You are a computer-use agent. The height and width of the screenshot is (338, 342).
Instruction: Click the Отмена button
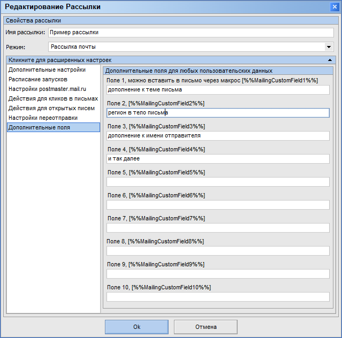pos(206,327)
